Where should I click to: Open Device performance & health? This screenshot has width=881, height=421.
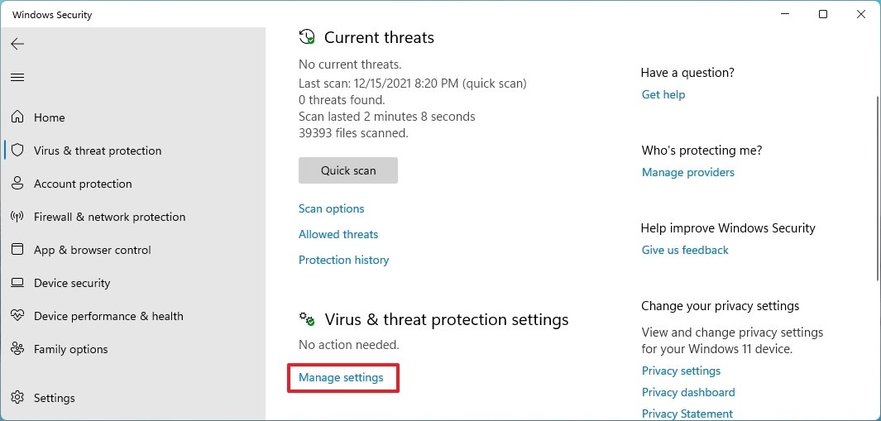pos(108,317)
